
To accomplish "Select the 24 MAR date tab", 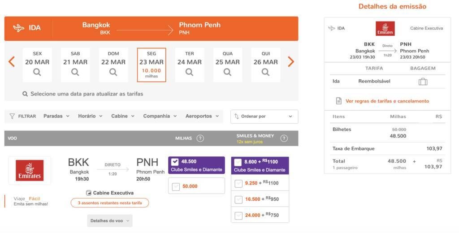I will 190,65.
